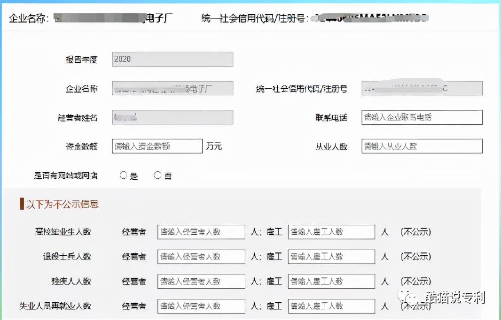Focus 退役士兵人数 经营者 input box
Viewport: 501px width, 320px height.
point(201,257)
